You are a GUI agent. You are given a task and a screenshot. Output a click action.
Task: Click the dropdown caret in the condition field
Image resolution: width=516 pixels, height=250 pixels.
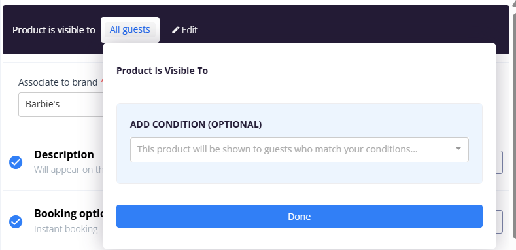click(458, 149)
